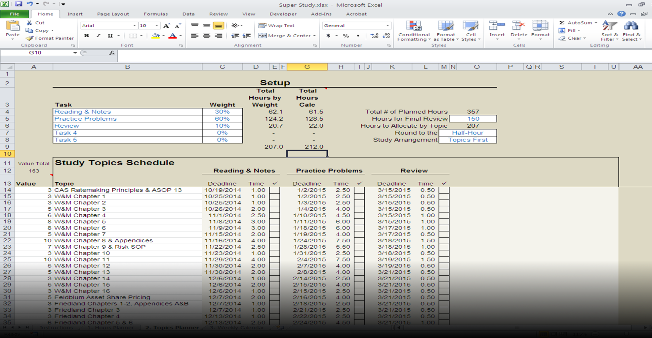Open Conditional Formatting dropdown
The width and height of the screenshot is (652, 338).
[414, 31]
